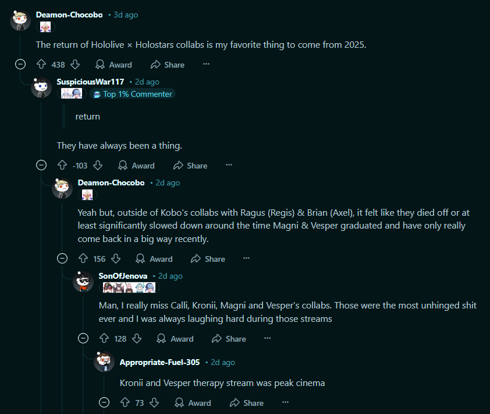Collapse Appropriate-Fuel-305's comment

click(x=104, y=402)
